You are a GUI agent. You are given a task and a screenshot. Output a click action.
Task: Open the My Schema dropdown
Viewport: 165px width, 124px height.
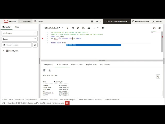point(20,33)
